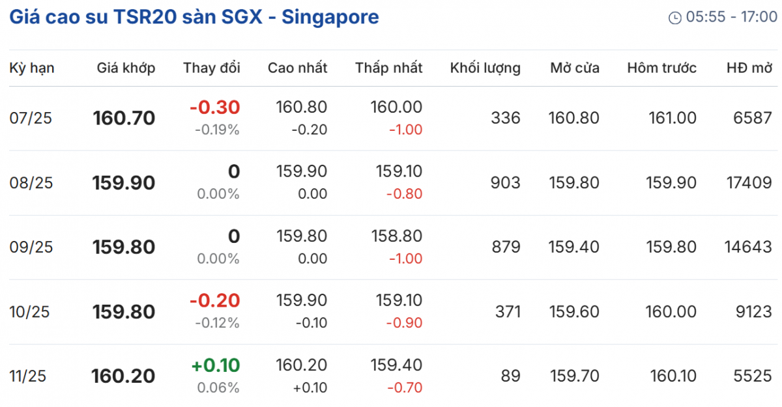Click the Cao nhất column header
The width and height of the screenshot is (782, 407).
[297, 68]
